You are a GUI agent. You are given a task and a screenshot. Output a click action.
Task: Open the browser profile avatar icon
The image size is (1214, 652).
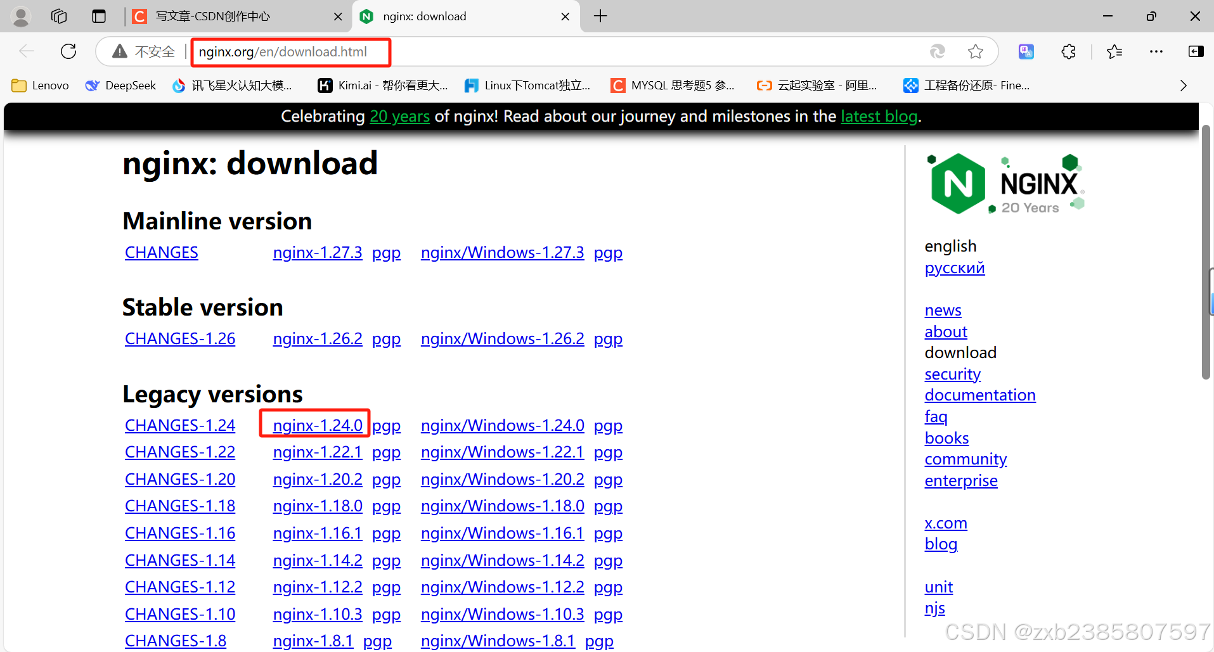point(21,16)
